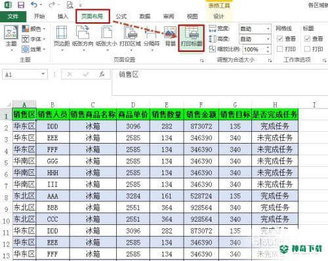Toggle headings View (查看) checkbox

tap(307, 39)
